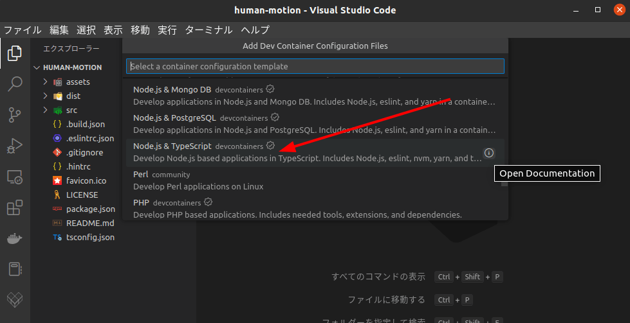Click the verified badge next to PHP devcontainers

(x=208, y=202)
